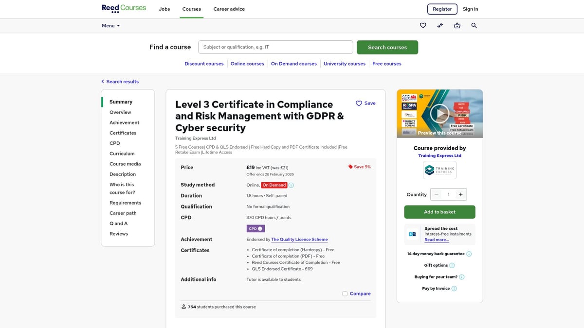View info about Pay by Invoice
The image size is (584, 328).
[x=453, y=288]
